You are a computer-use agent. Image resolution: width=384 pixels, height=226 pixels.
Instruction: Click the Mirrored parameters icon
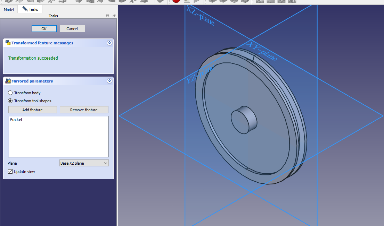[8, 81]
